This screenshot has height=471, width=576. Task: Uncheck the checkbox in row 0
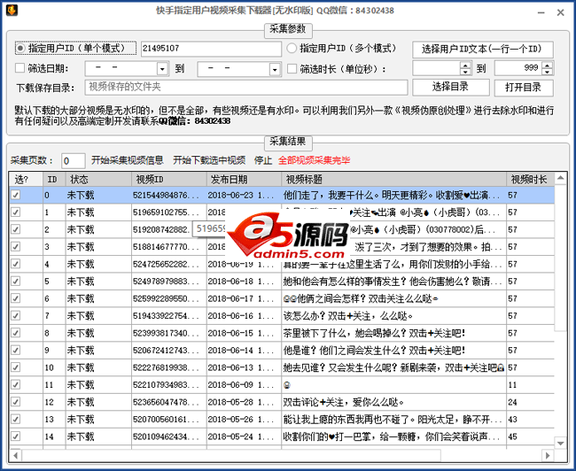pyautogui.click(x=15, y=195)
